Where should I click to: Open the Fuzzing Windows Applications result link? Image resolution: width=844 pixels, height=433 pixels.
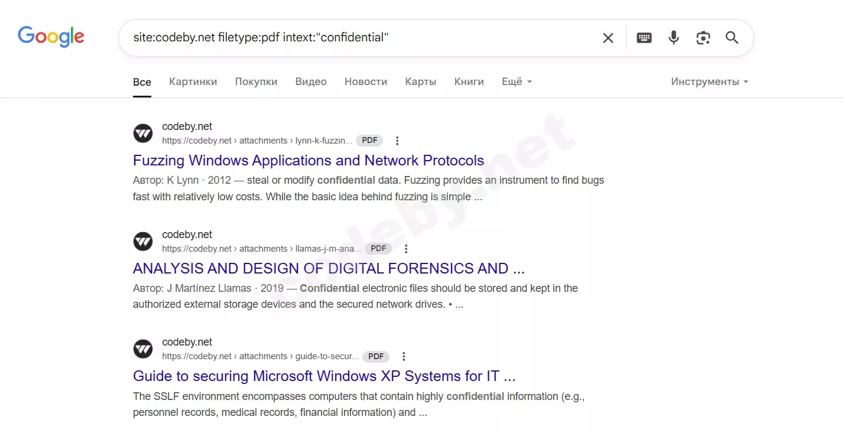(x=308, y=160)
